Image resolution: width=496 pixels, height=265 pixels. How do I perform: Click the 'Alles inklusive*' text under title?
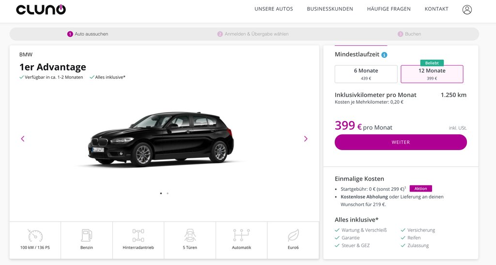110,77
